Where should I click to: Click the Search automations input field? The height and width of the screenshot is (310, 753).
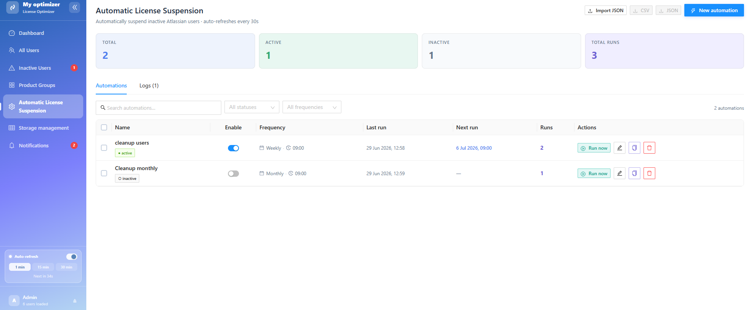(x=159, y=108)
